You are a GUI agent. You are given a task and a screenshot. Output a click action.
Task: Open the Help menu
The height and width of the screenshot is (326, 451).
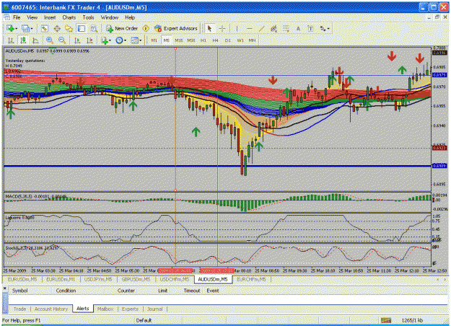tap(130, 17)
